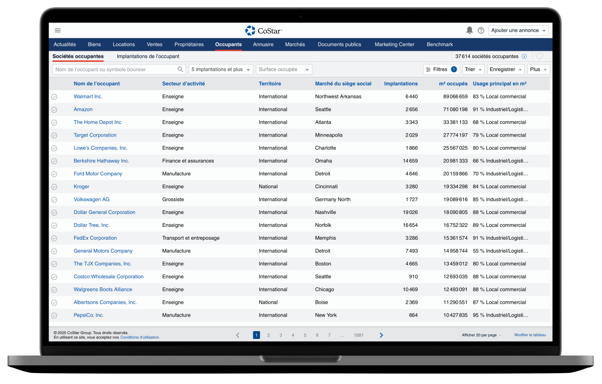The image size is (602, 384).
Task: Expand the Trier sort dropdown
Action: coord(473,70)
